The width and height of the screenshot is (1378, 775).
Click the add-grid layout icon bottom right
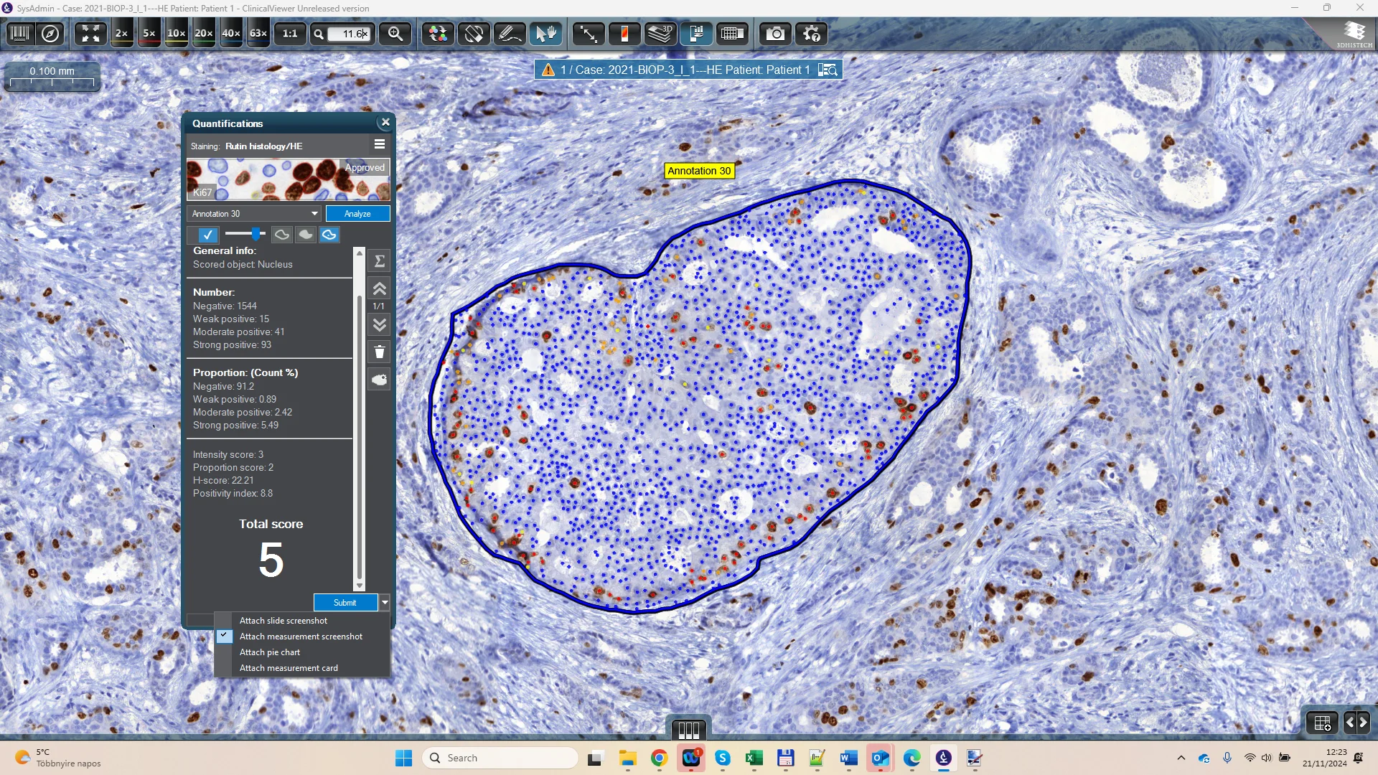pyautogui.click(x=1322, y=723)
